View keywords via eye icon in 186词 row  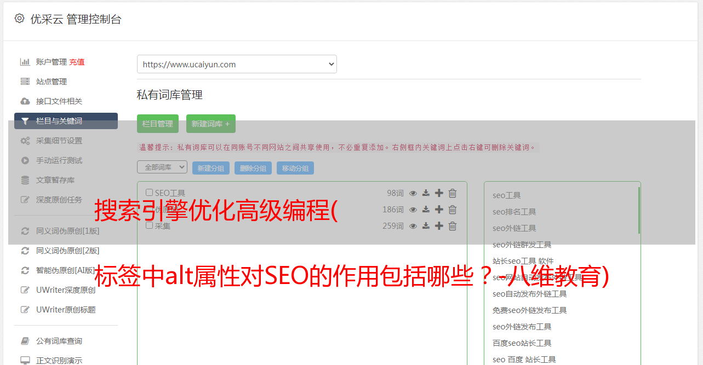pos(413,210)
